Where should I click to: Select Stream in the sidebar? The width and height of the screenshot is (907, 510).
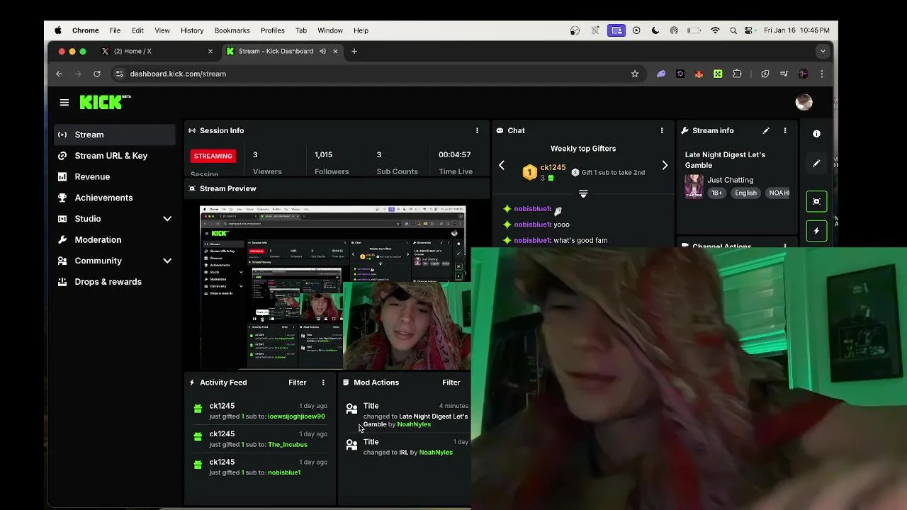115,135
